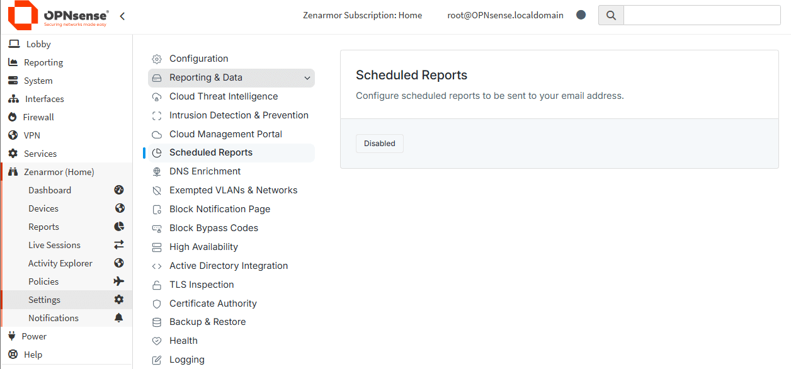
Task: Click the Zenarmor Subscription: Home text
Action: click(362, 15)
